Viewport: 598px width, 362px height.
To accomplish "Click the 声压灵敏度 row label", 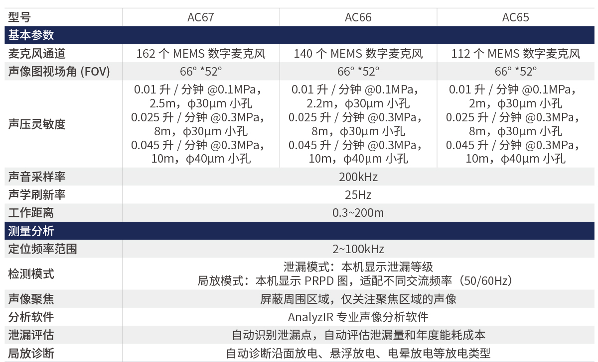I will [37, 124].
